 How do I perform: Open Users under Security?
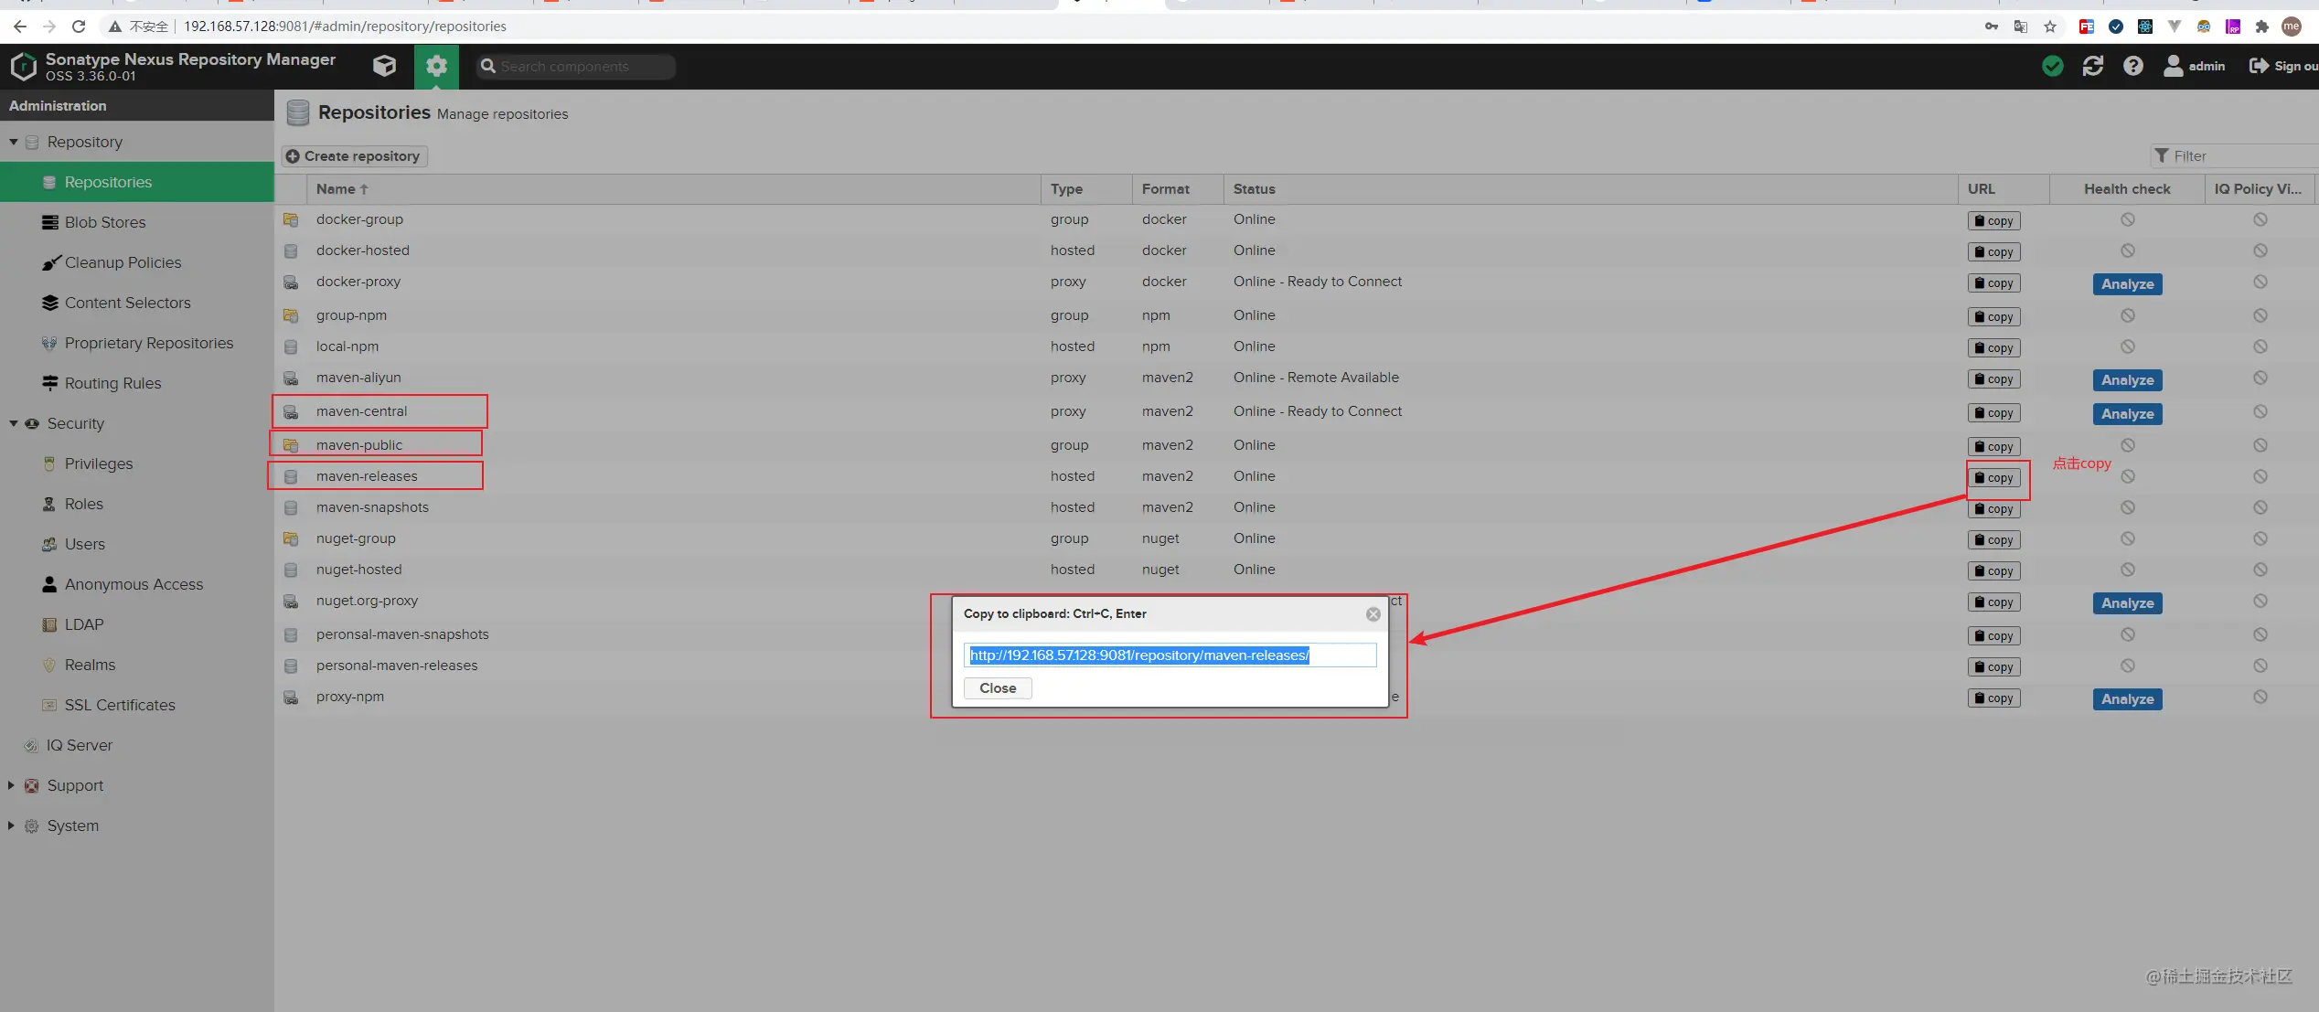coord(137,544)
